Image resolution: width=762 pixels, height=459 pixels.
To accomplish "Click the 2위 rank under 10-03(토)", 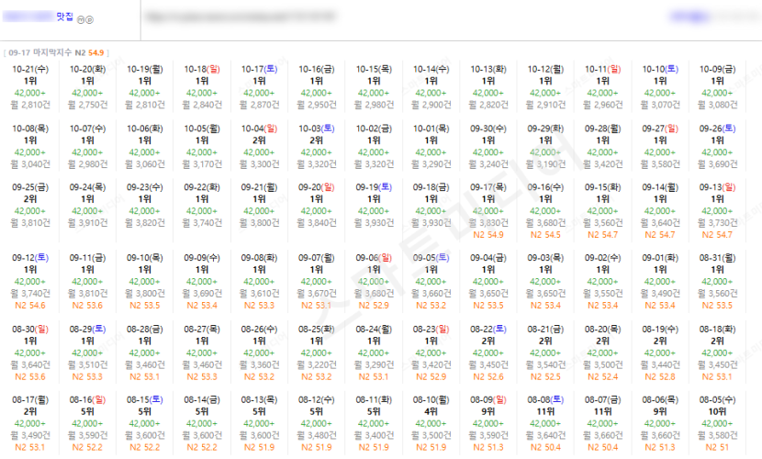I will click(x=317, y=140).
